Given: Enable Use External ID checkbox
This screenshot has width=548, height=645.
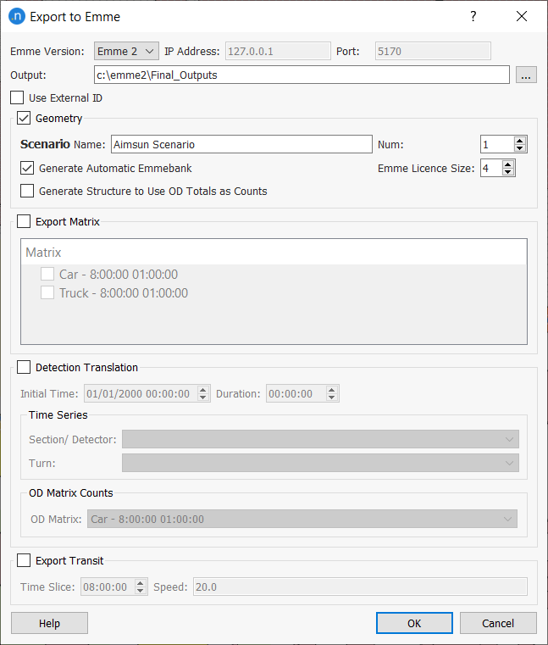Looking at the screenshot, I should [17, 98].
